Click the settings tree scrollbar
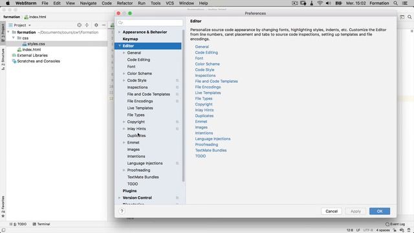The width and height of the screenshot is (414, 233). point(183,105)
